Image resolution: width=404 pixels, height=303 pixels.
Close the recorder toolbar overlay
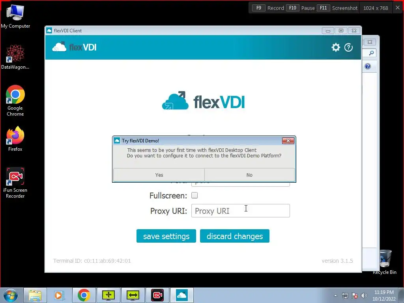(398, 8)
